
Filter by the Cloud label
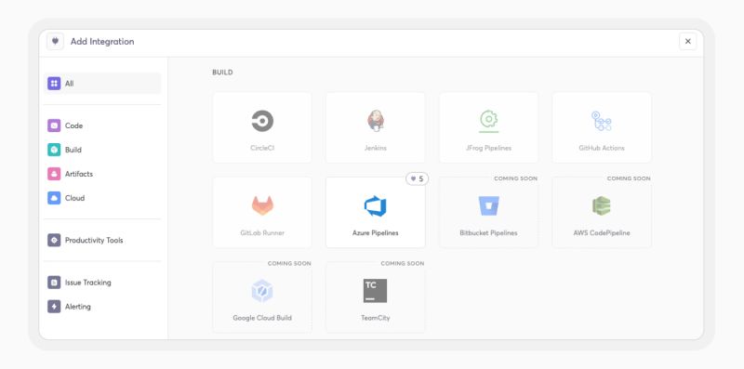75,198
